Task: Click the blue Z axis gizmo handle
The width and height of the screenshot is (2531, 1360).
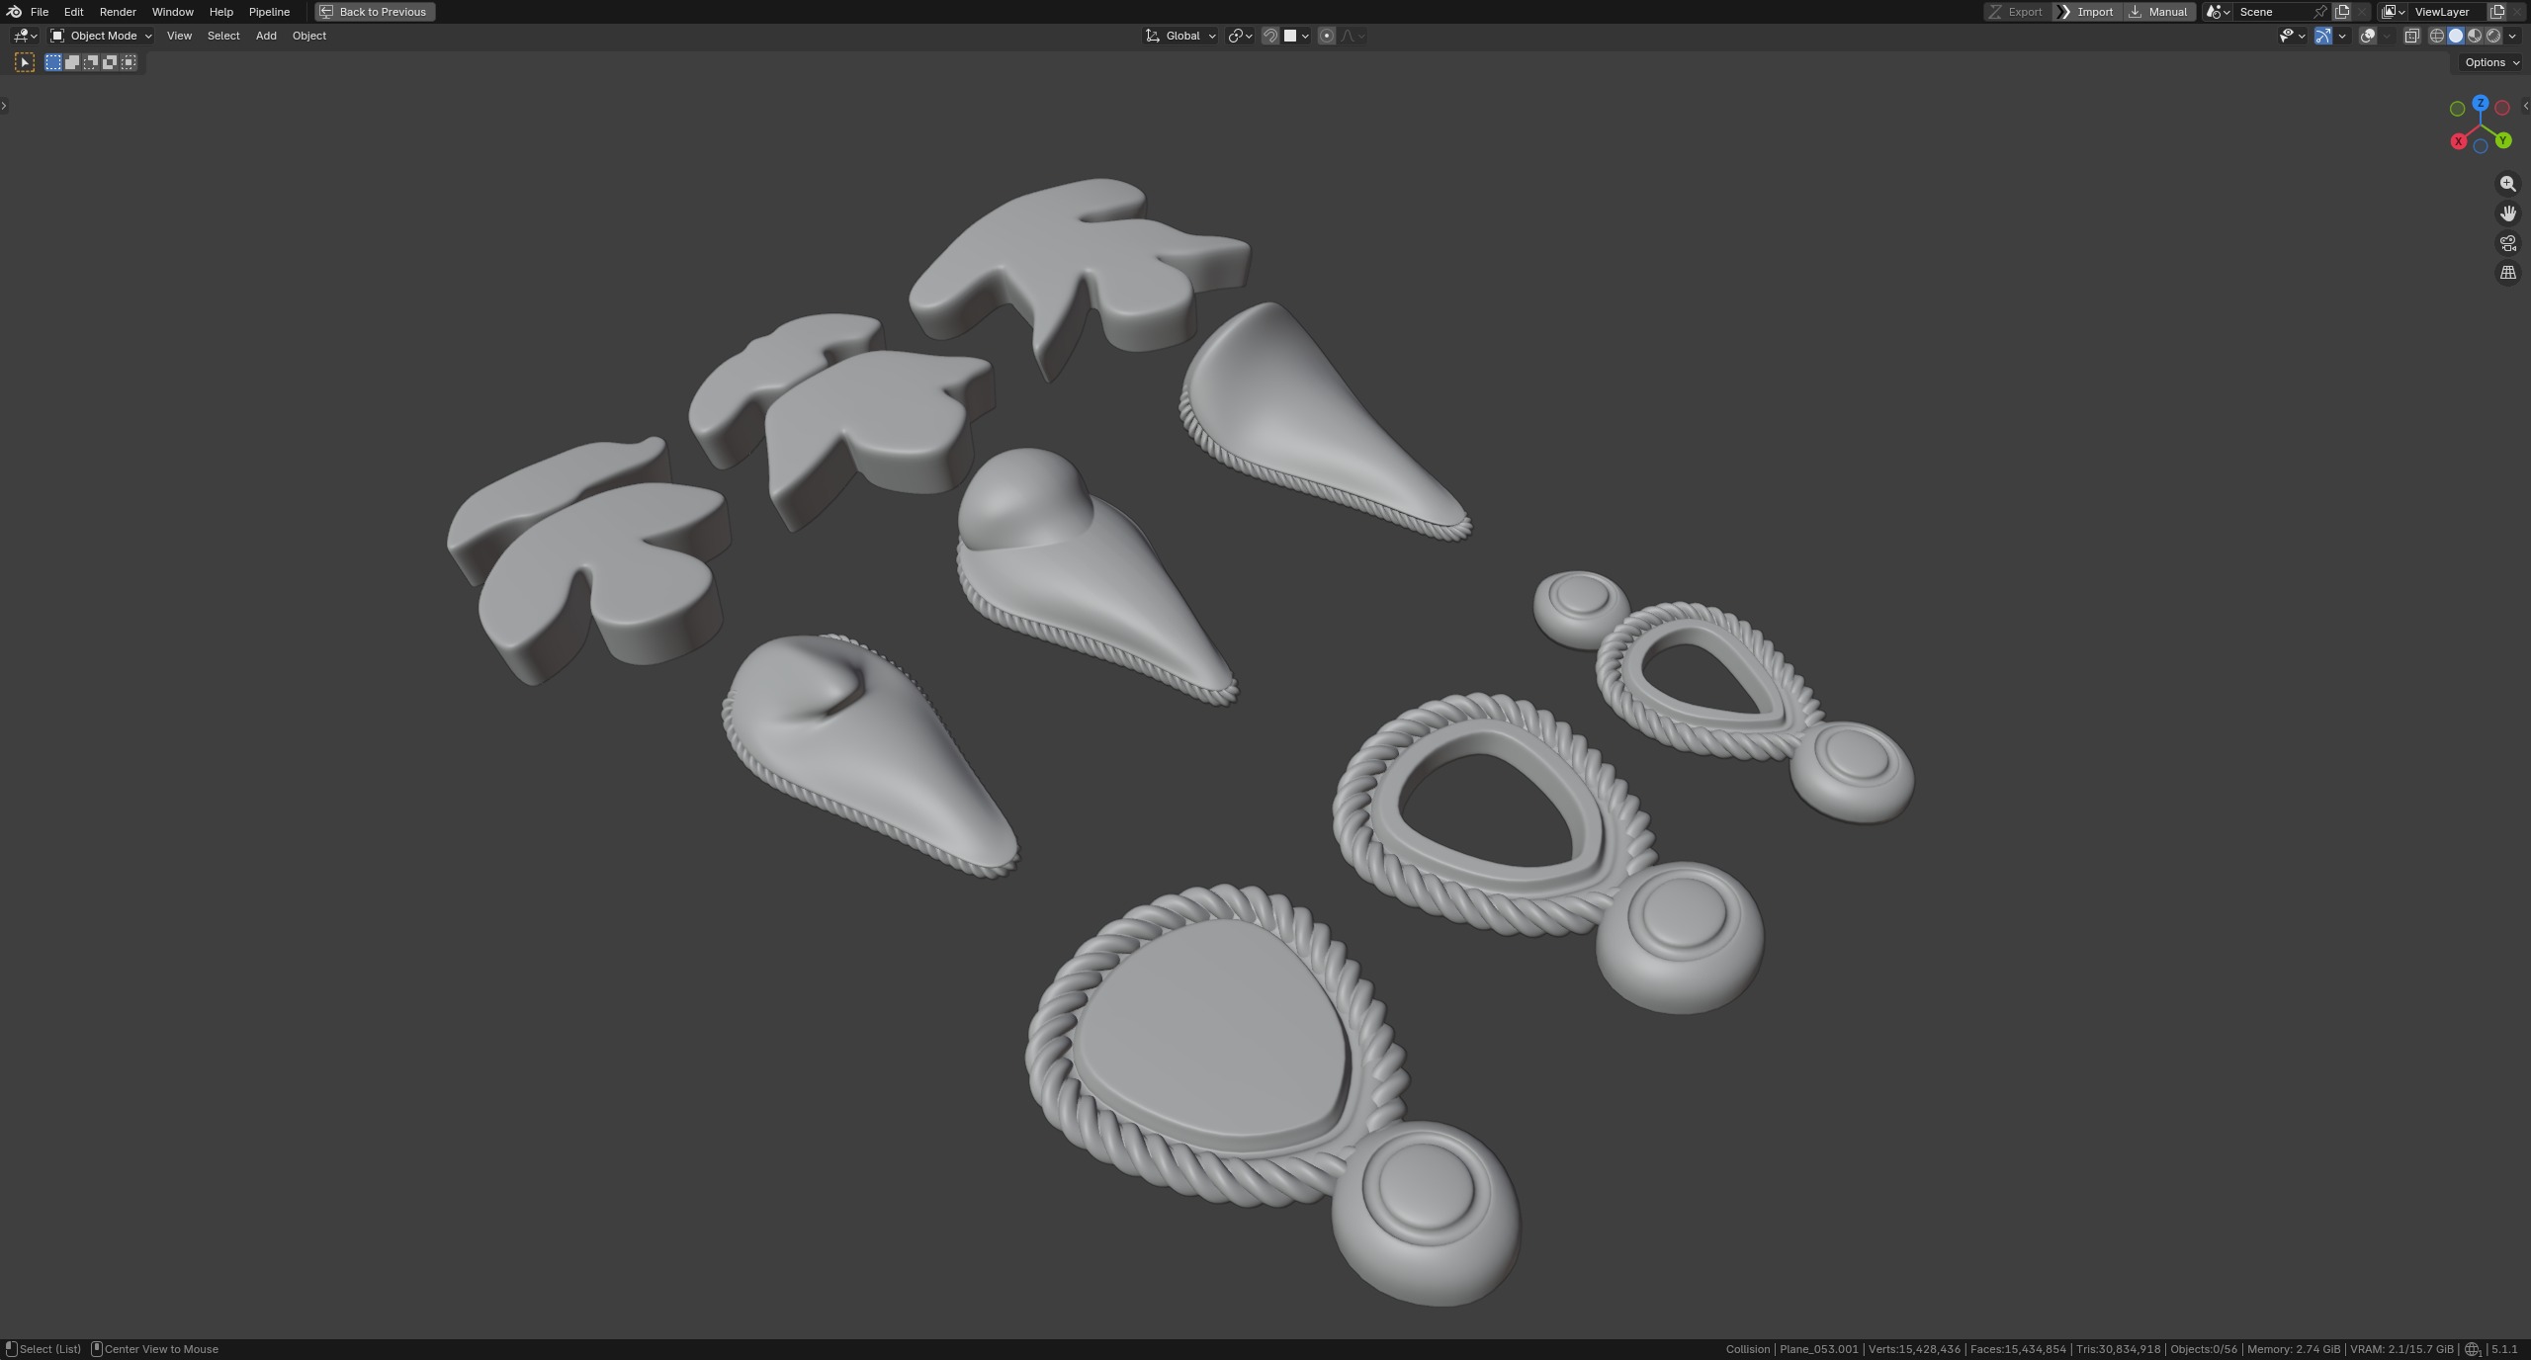Action: (2481, 103)
